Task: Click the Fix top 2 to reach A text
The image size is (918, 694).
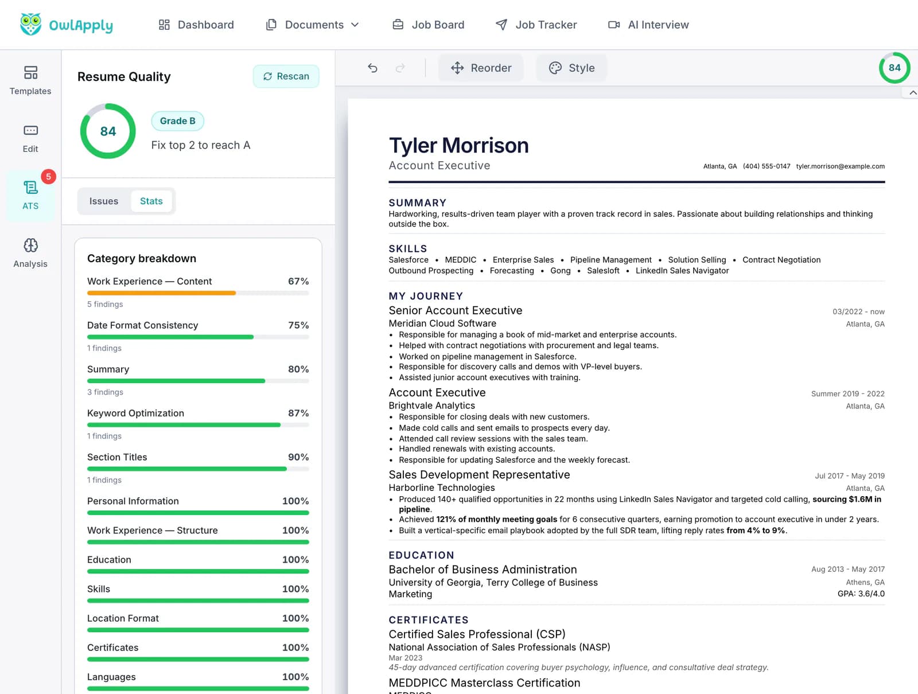Action: point(201,145)
